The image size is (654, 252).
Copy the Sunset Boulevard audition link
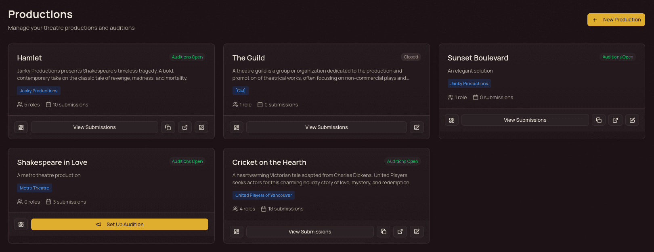pos(599,120)
